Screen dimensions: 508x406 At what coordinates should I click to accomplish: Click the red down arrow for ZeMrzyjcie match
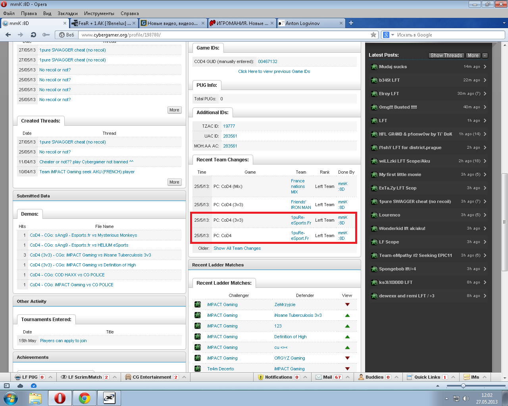347,304
